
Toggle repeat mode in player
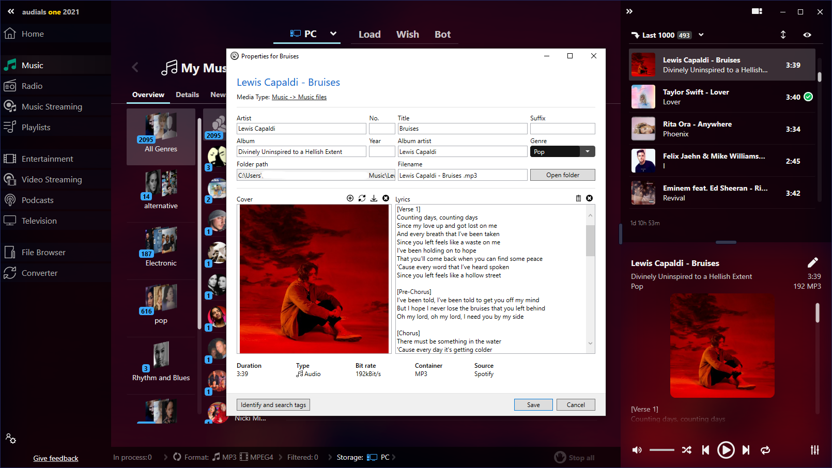765,450
